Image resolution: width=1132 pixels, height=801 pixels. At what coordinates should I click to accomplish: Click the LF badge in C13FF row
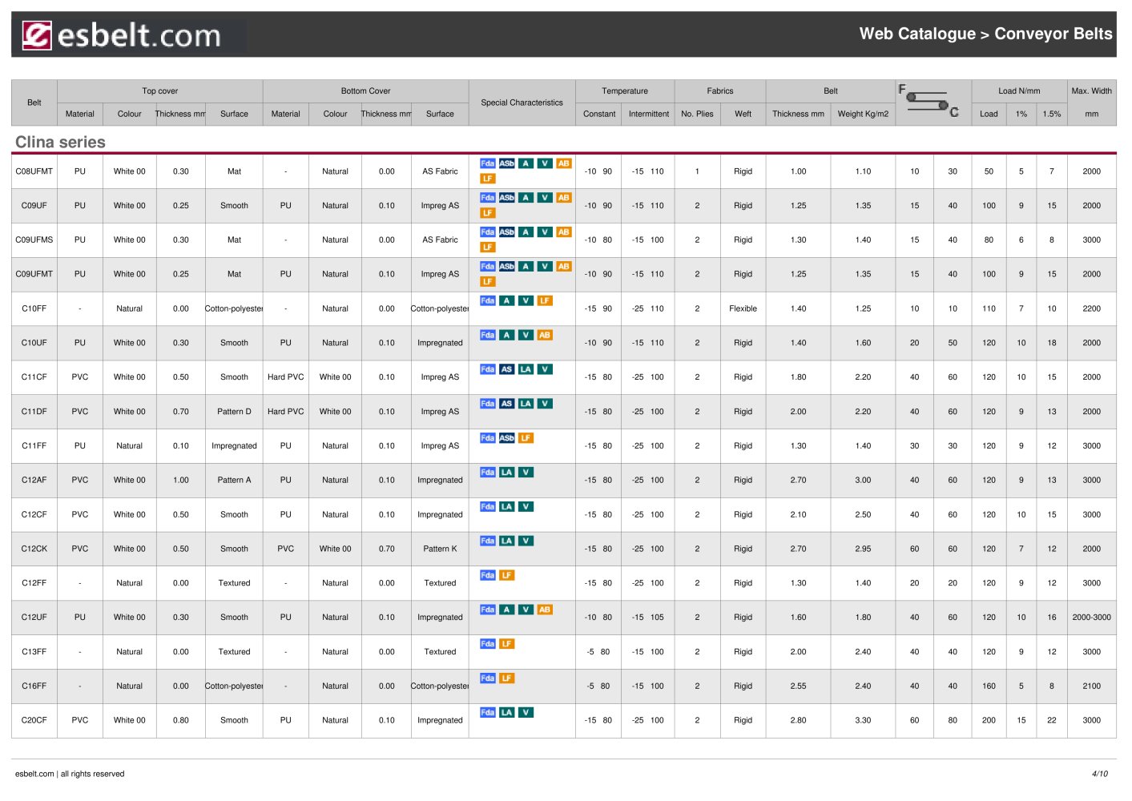click(506, 644)
